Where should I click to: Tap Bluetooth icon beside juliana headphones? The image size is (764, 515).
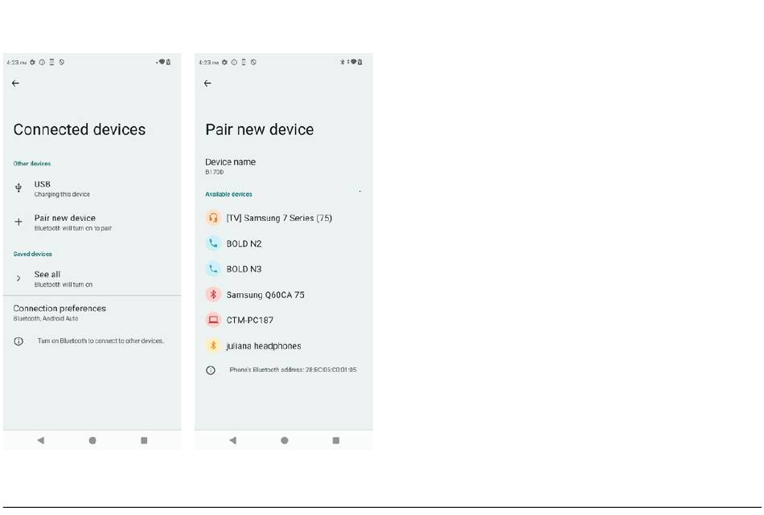[213, 346]
